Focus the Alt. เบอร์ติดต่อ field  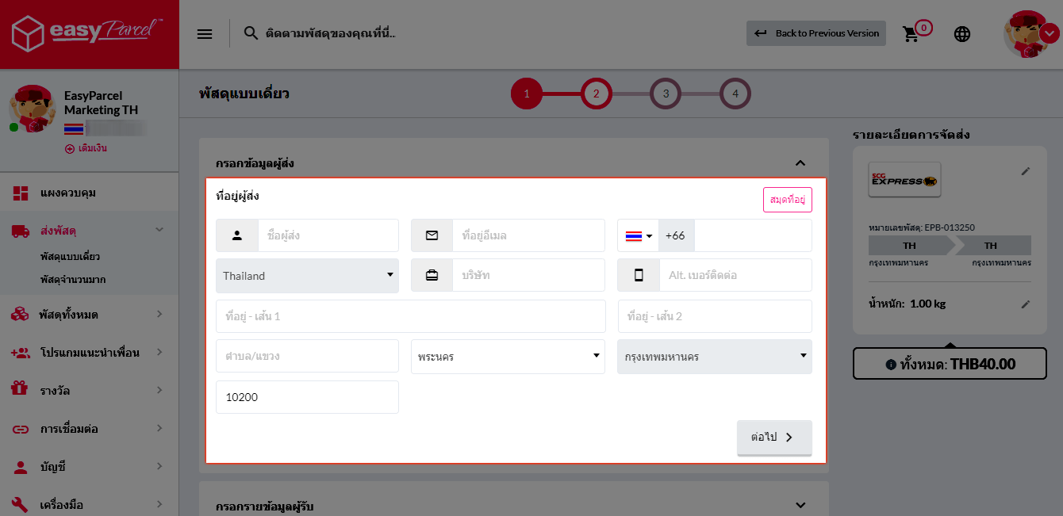pyautogui.click(x=735, y=276)
